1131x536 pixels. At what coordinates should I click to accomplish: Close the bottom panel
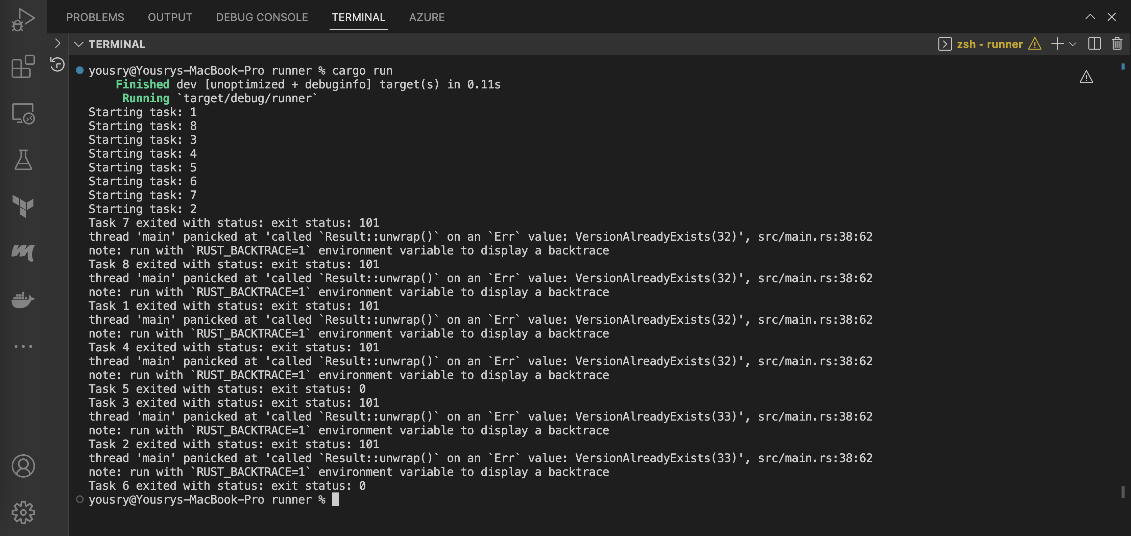pos(1112,17)
